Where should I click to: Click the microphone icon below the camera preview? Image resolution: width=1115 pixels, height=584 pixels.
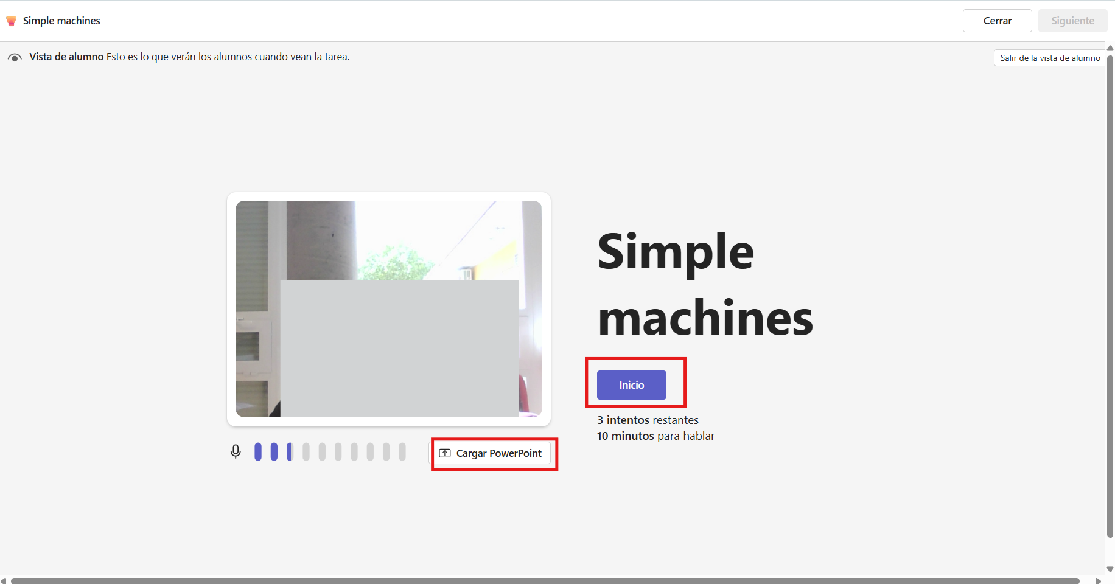[236, 452]
